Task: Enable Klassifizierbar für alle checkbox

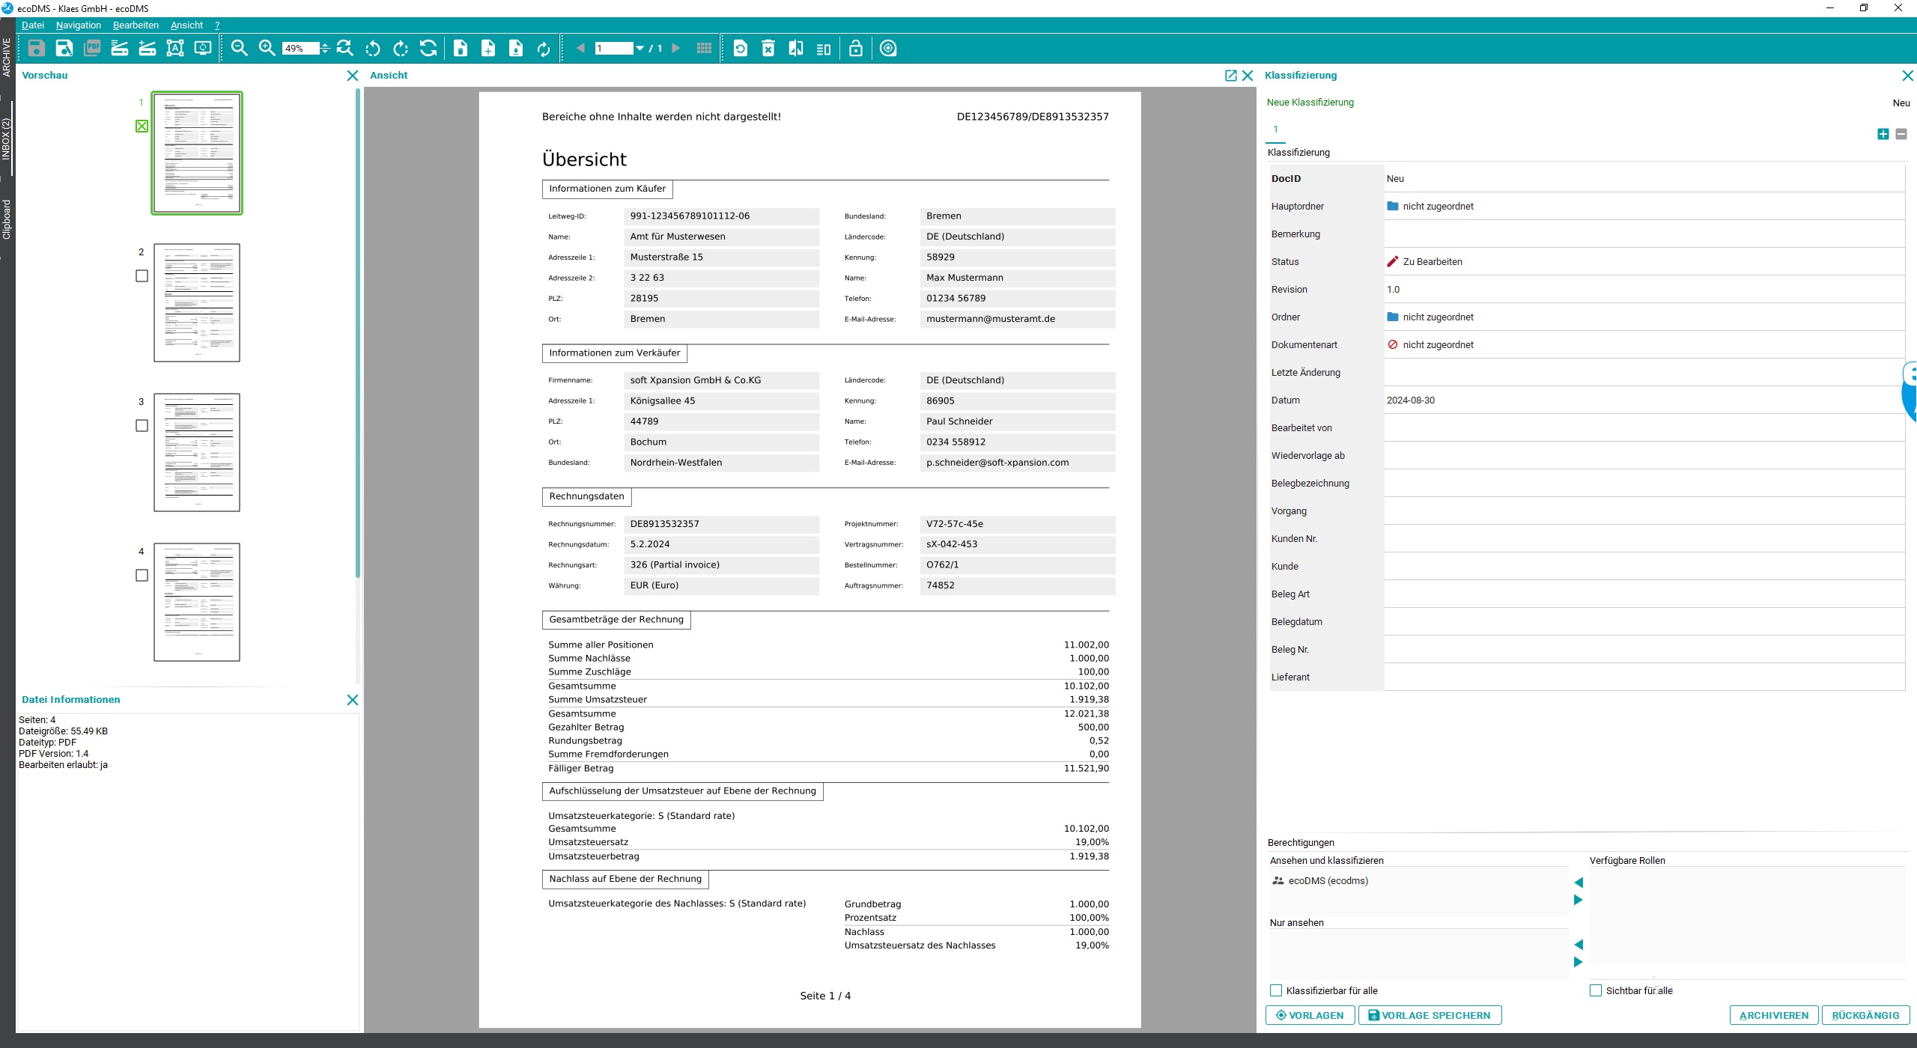Action: pos(1276,990)
